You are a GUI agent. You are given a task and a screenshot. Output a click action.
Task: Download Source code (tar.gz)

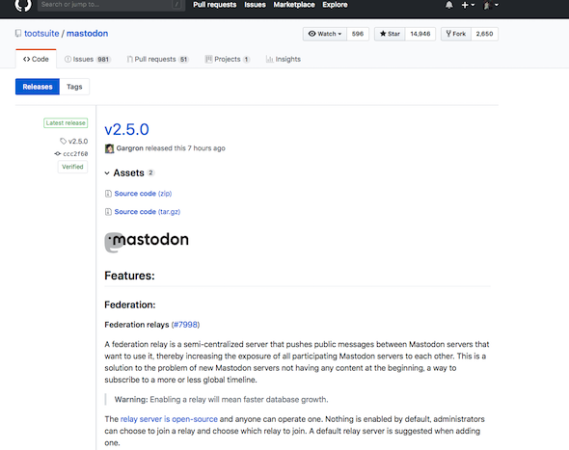[147, 212]
